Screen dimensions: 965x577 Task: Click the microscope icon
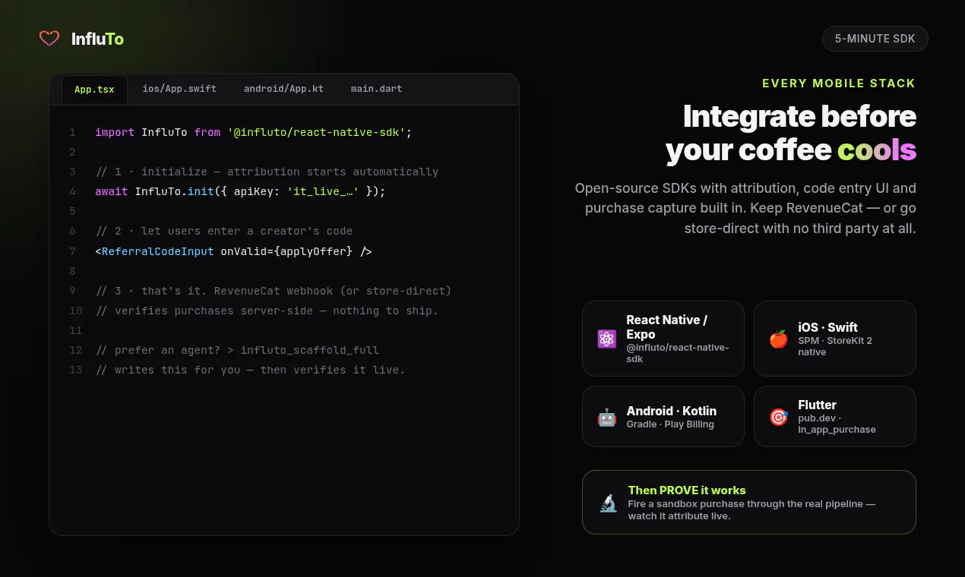click(x=608, y=503)
